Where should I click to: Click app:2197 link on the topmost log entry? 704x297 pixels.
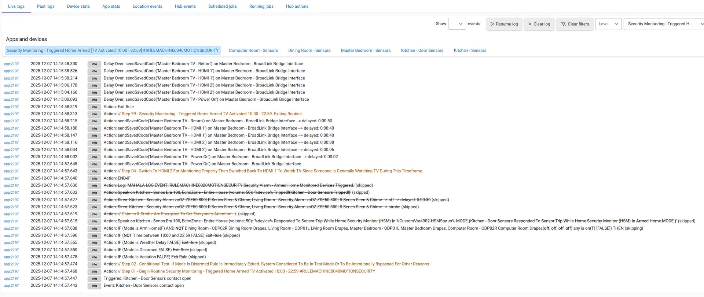[x=11, y=64]
